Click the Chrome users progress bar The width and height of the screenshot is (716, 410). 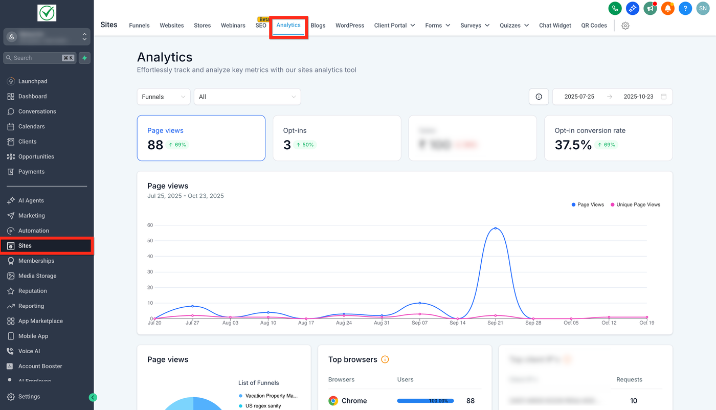coord(425,401)
